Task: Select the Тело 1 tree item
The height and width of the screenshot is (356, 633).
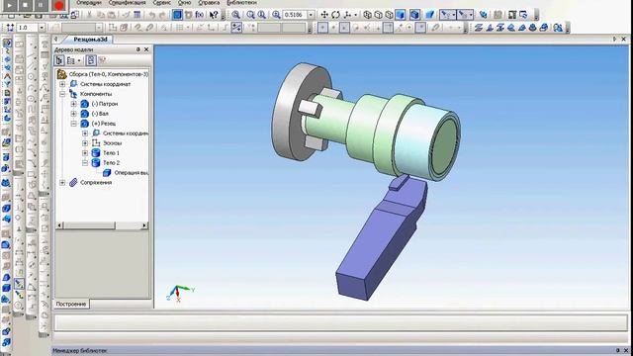Action: pyautogui.click(x=111, y=153)
